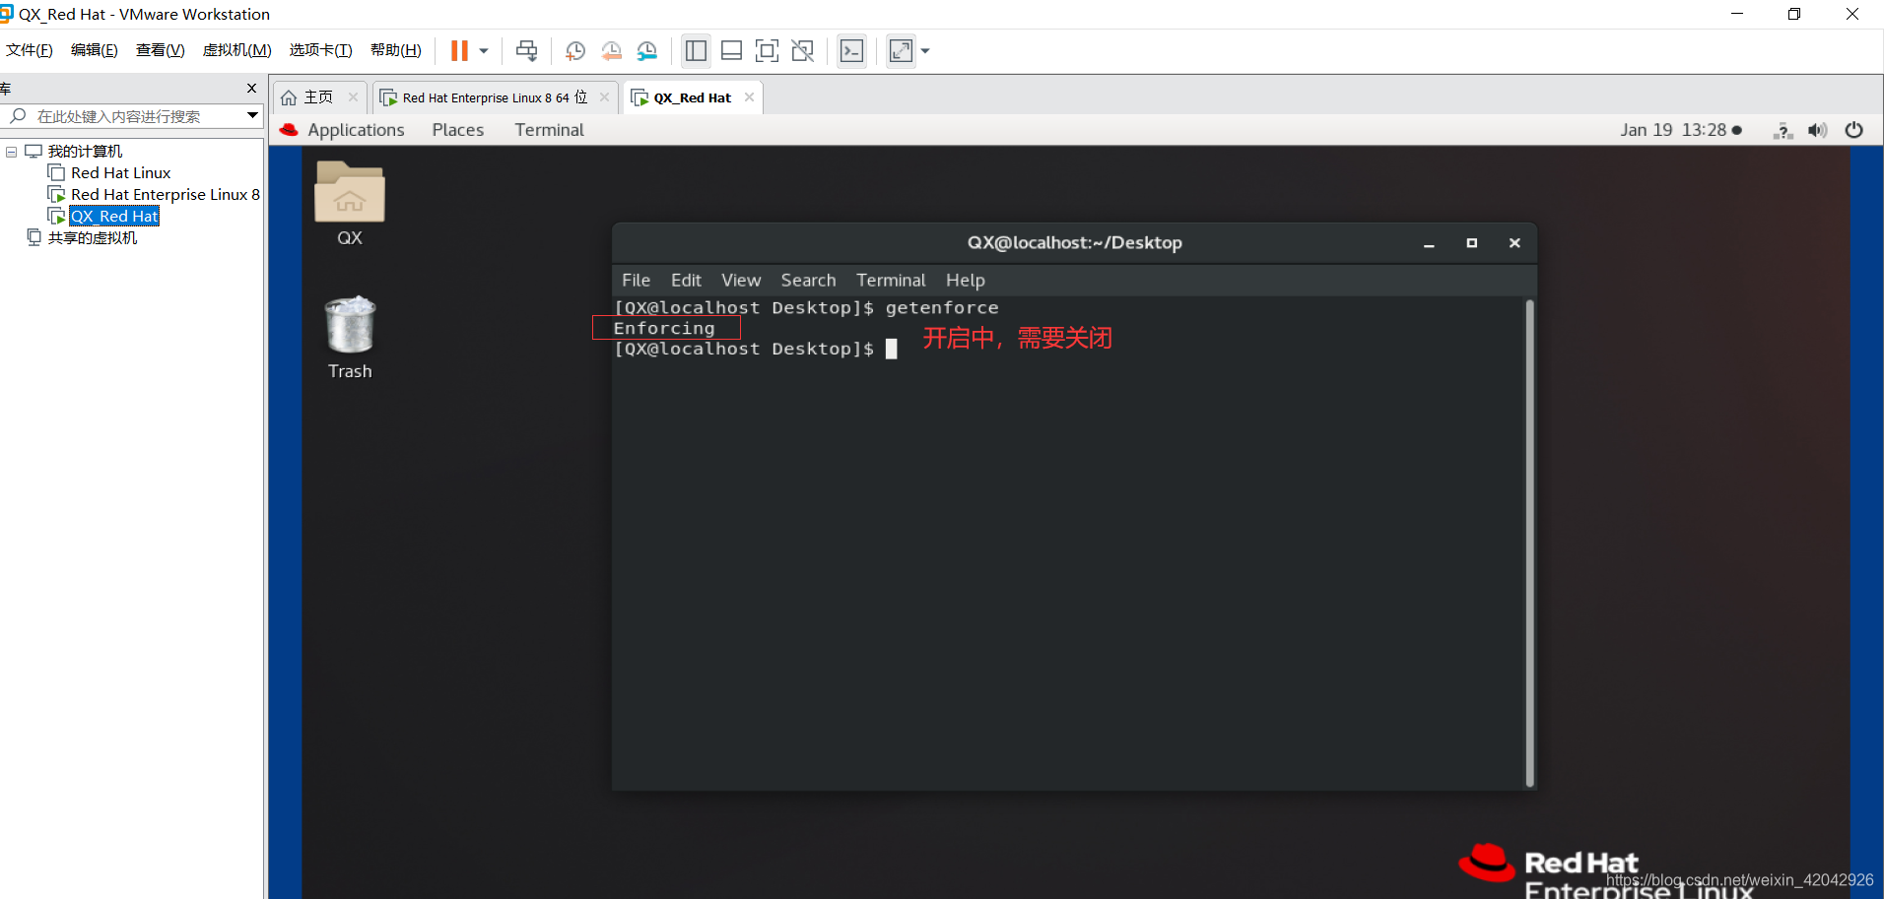Enter full screen mode
1884x899 pixels.
point(767,50)
